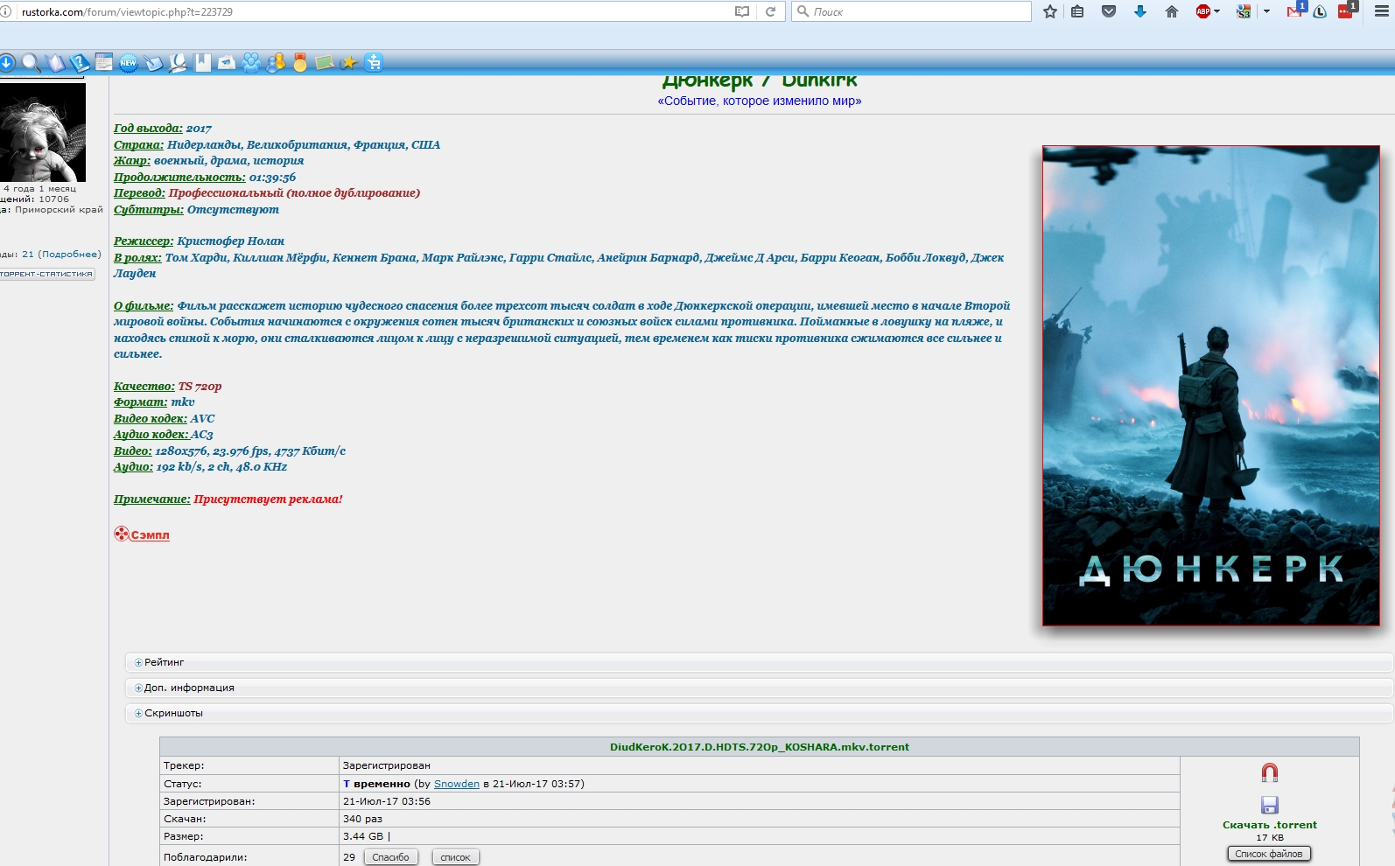Click the tagline «Событие, которое изменило мир»
Image resolution: width=1395 pixels, height=866 pixels.
(760, 101)
